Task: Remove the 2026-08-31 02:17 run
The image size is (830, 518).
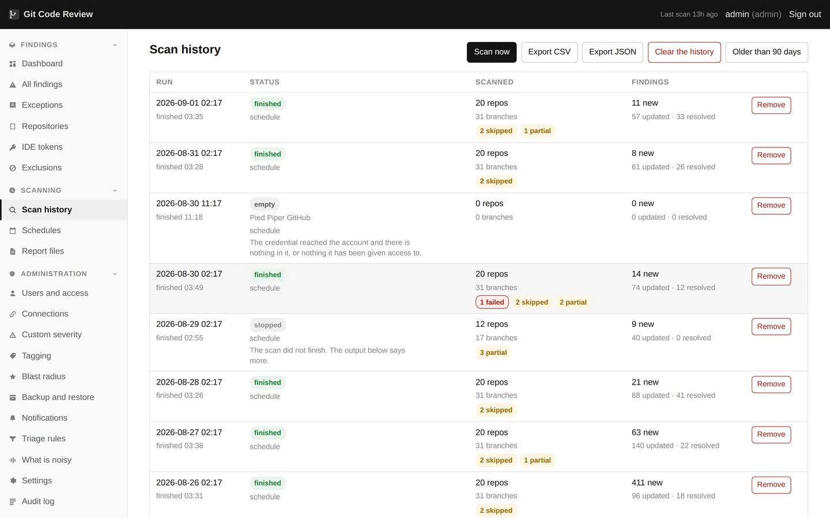Action: (771, 155)
